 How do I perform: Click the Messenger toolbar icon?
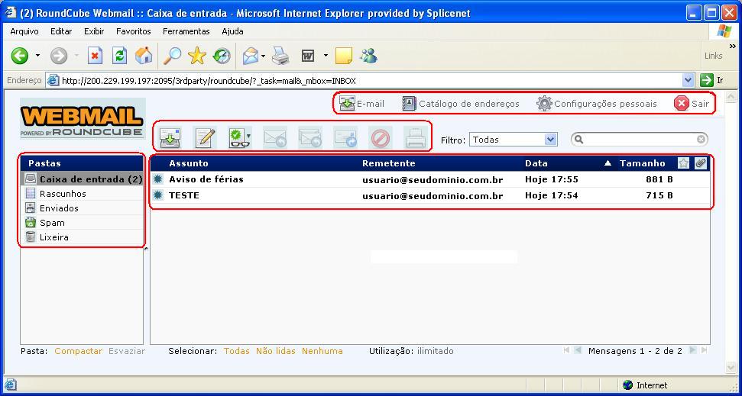point(368,56)
